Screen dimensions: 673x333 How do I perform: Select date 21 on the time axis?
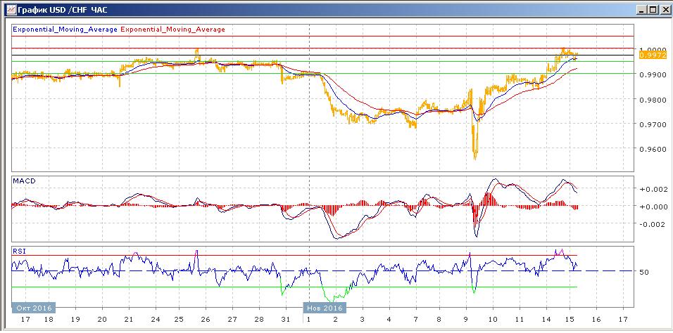(x=130, y=320)
